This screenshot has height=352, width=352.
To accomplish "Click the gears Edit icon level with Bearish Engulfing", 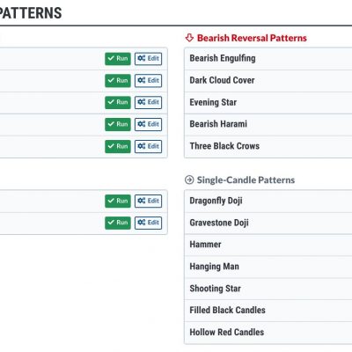I will point(142,58).
